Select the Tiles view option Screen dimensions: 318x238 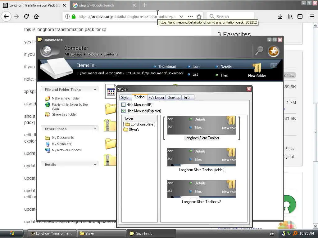point(222,75)
